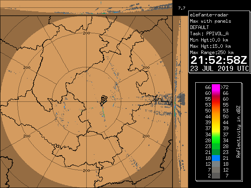Viewport: 251px width, 188px height.
Task: Click the Reflectivity in dBZ vertical label
Action: pos(238,131)
